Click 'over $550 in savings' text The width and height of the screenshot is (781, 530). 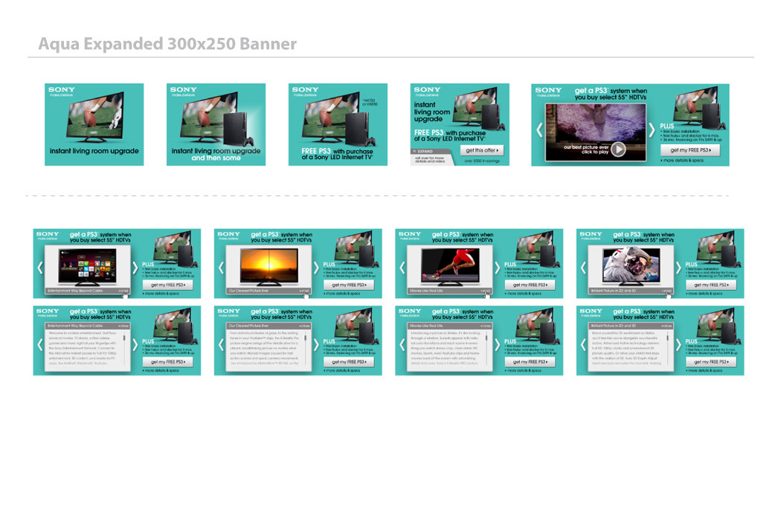click(x=482, y=161)
